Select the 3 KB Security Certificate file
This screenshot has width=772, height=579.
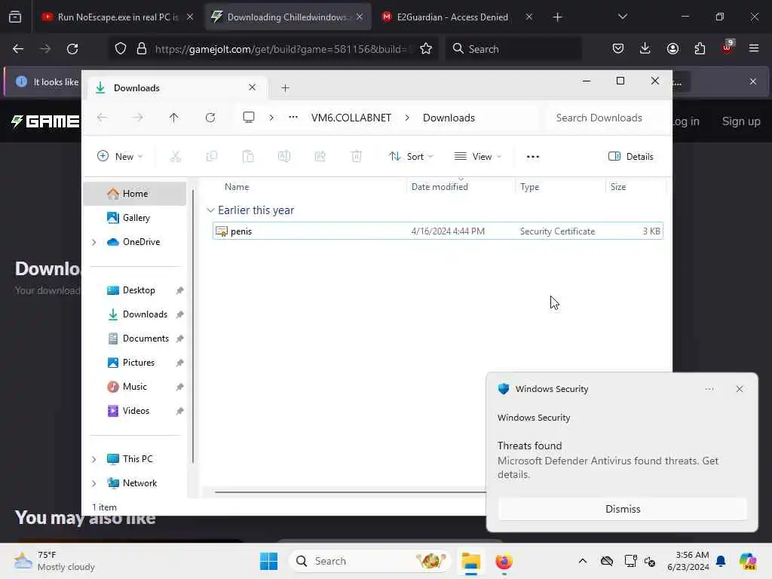[x=438, y=231]
